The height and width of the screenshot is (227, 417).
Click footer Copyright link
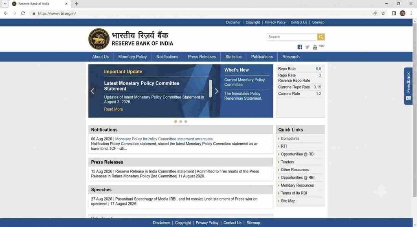[183, 223]
